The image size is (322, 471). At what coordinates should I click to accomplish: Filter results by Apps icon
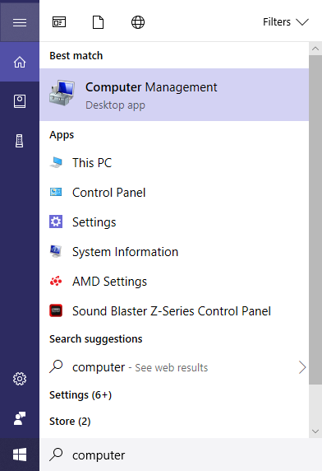click(x=59, y=22)
